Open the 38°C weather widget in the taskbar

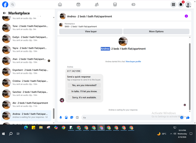click(162, 134)
